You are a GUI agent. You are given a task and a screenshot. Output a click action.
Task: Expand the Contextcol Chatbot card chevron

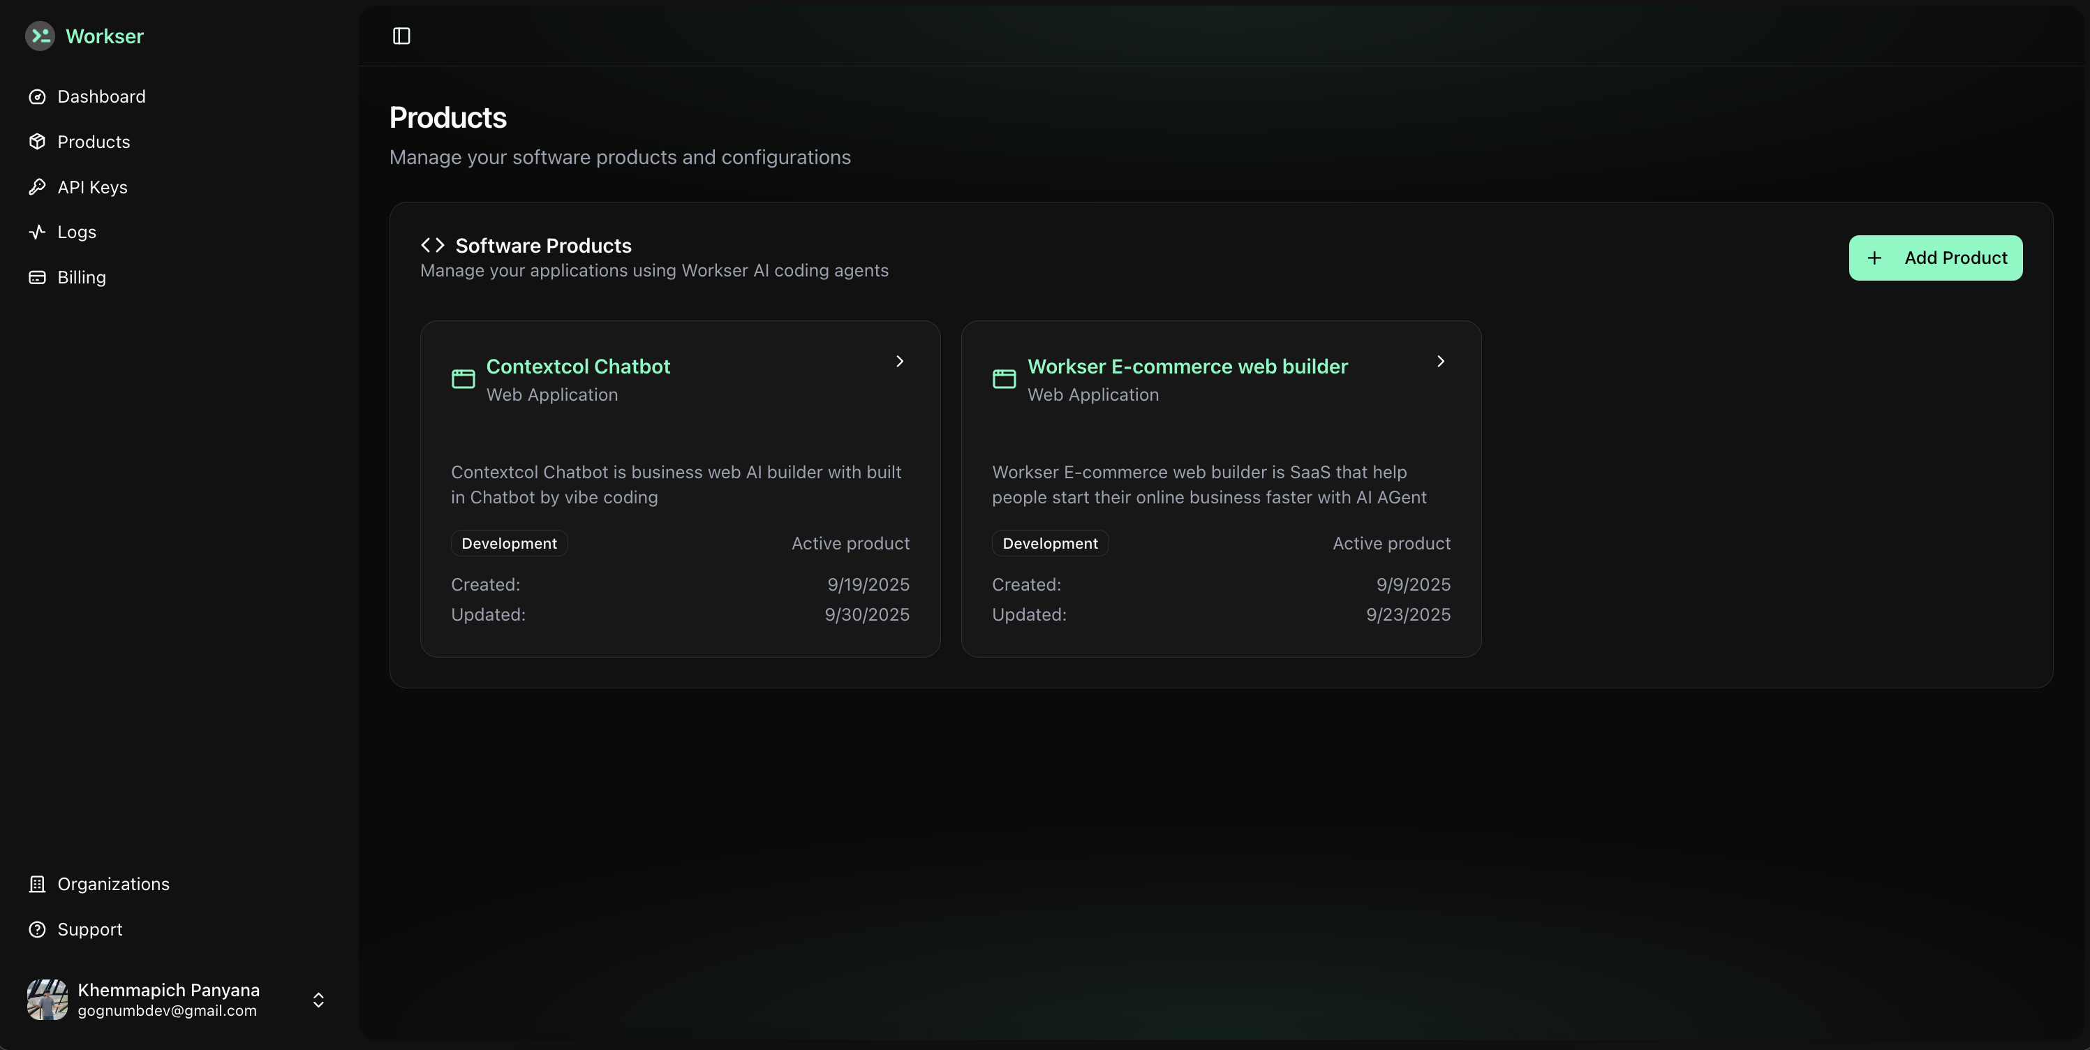point(899,361)
